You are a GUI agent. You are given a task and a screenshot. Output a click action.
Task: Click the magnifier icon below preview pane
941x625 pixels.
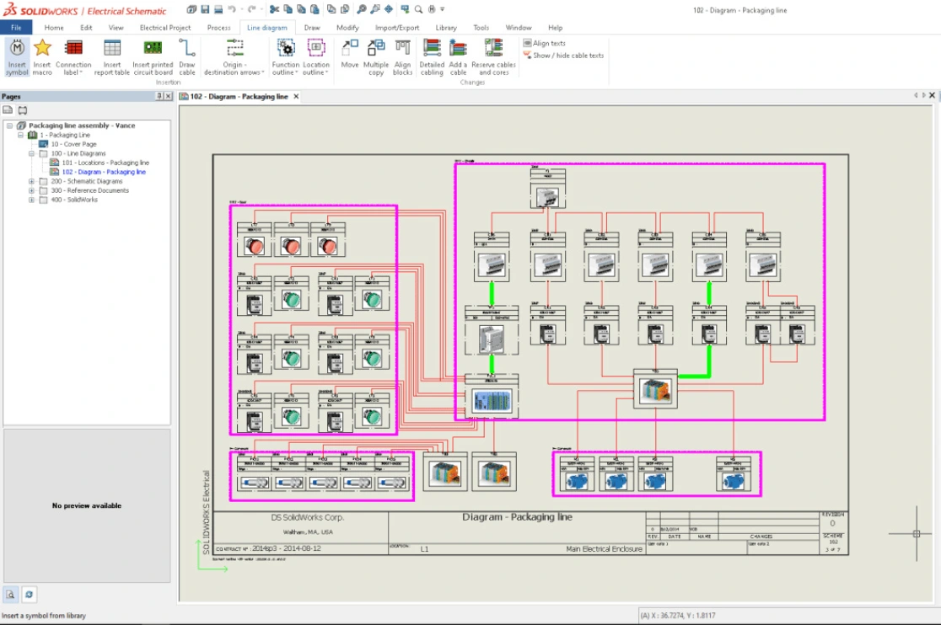tap(11, 595)
